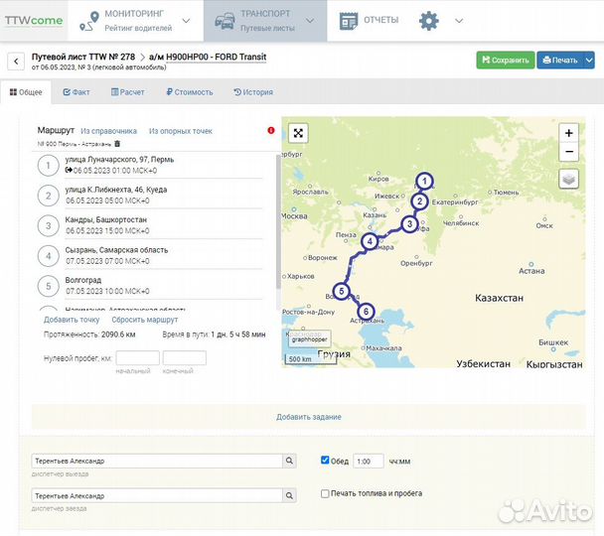The width and height of the screenshot is (604, 536).
Task: Select route point number 3 circle
Action: click(48, 225)
